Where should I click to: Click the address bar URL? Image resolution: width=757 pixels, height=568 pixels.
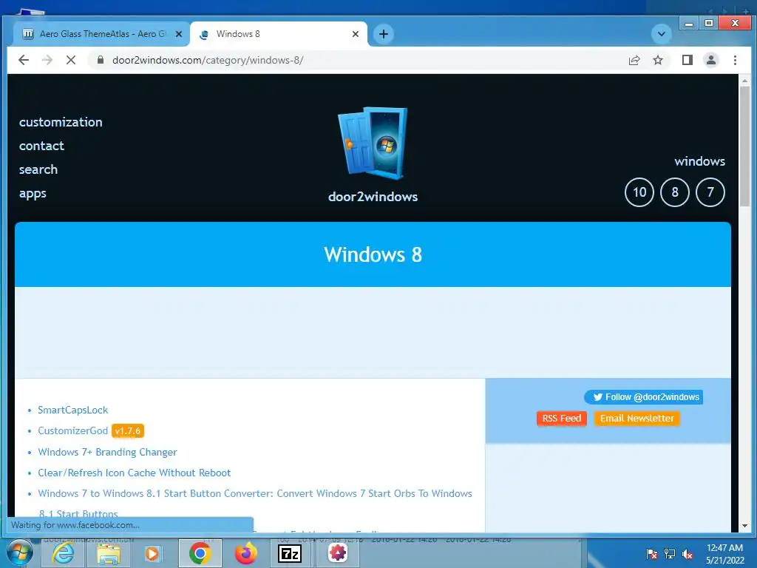pos(208,60)
